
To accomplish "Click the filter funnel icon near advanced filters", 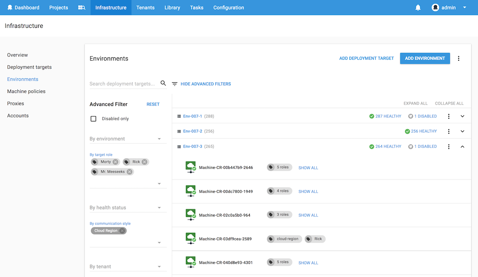I will tap(174, 84).
